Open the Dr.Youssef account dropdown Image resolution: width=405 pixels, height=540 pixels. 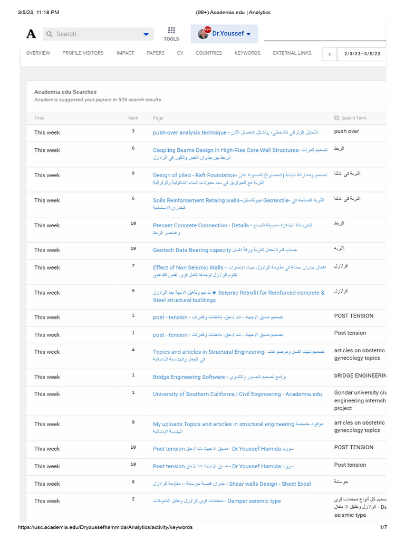click(x=248, y=34)
